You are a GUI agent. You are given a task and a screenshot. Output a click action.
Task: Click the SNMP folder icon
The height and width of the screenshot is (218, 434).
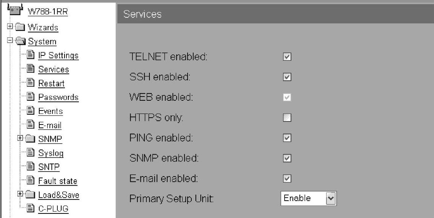click(x=30, y=138)
